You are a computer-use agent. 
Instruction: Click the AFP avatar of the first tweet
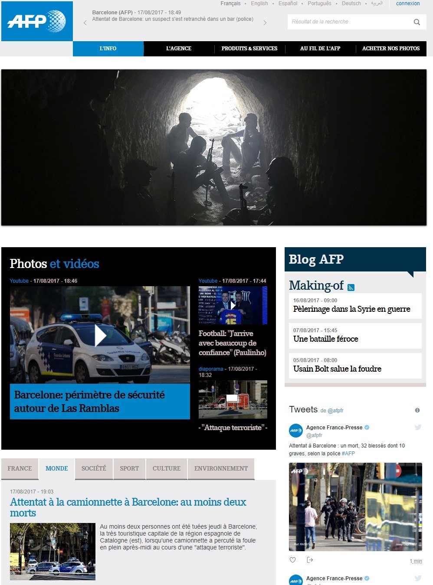click(295, 431)
